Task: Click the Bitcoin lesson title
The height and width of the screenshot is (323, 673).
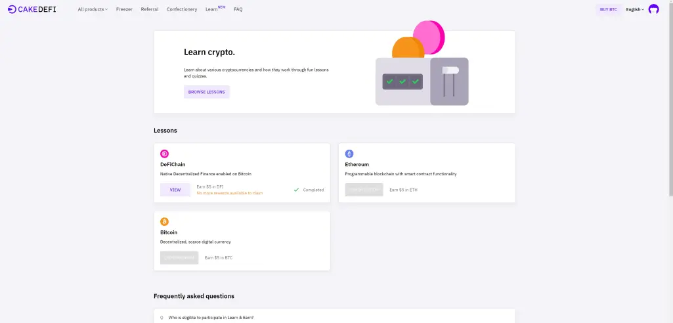Action: [x=169, y=232]
